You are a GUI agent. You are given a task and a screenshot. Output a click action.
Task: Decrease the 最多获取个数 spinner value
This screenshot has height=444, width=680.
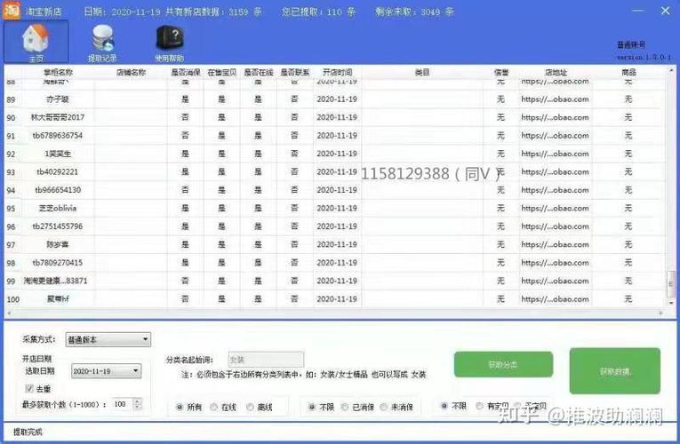138,408
